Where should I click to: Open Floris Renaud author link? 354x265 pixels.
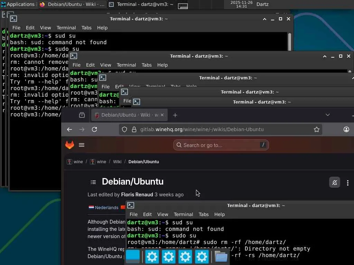(137, 195)
